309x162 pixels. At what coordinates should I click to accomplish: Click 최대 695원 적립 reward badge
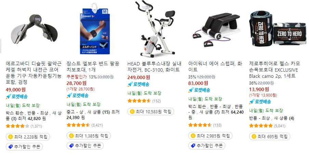point(270,136)
